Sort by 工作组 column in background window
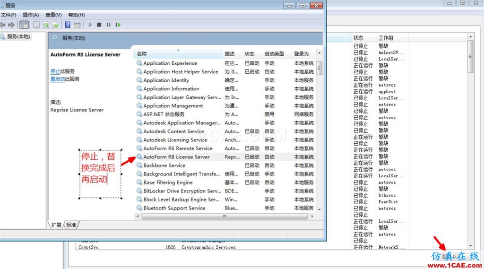This screenshot has width=484, height=269. tap(392, 38)
